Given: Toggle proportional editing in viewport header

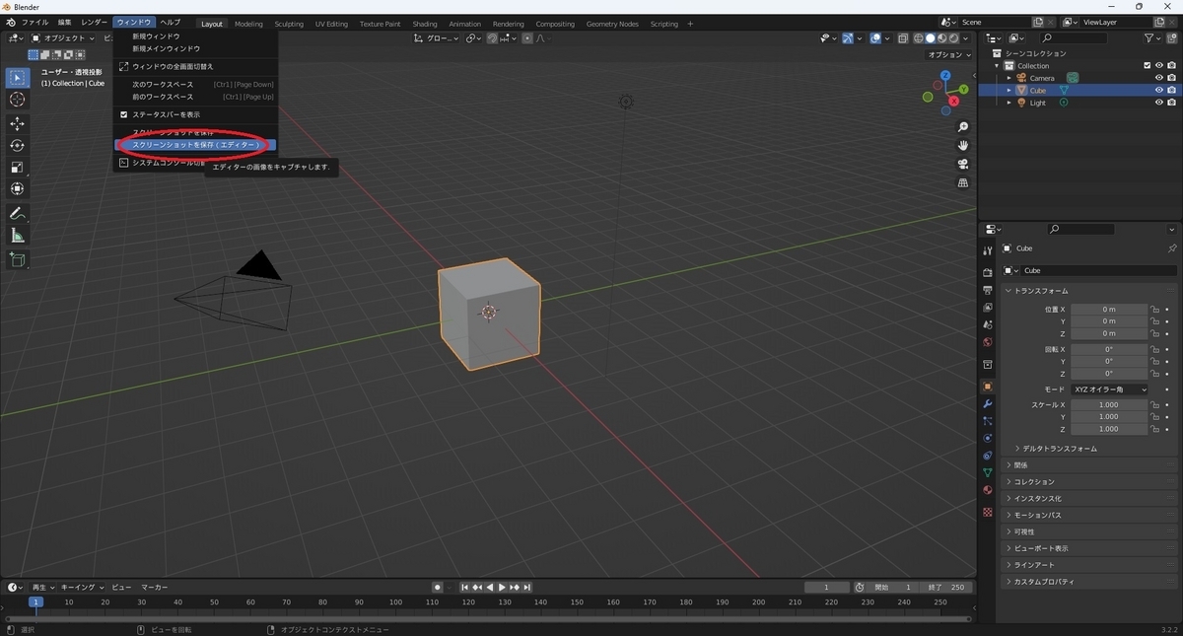Looking at the screenshot, I should tap(527, 38).
